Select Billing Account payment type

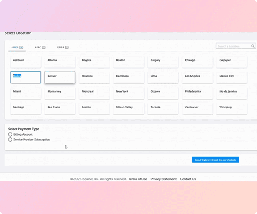pos(10,134)
